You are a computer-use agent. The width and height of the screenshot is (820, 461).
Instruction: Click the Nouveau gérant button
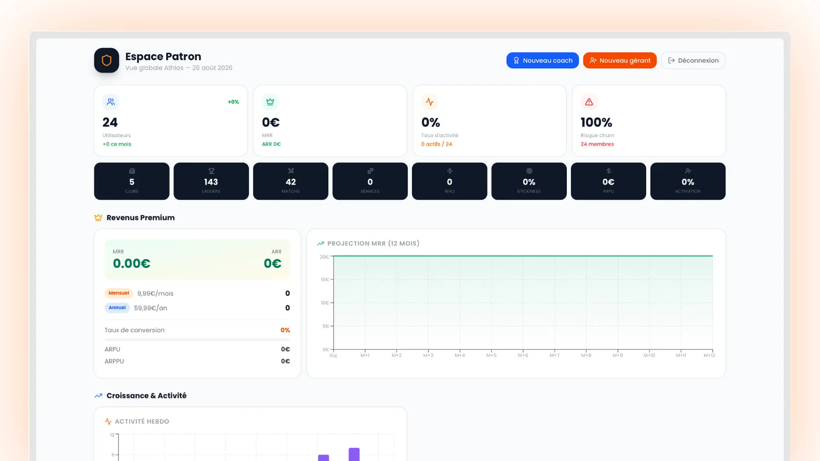click(620, 60)
